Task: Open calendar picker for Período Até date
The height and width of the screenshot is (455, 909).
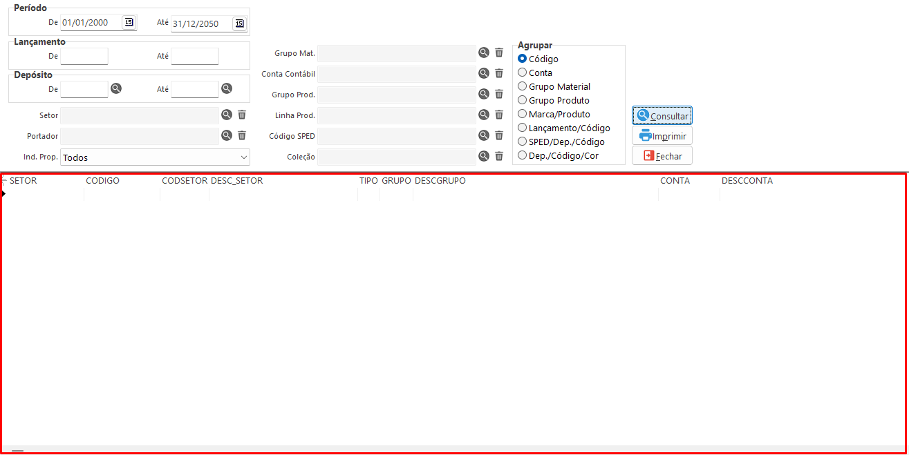Action: point(239,23)
